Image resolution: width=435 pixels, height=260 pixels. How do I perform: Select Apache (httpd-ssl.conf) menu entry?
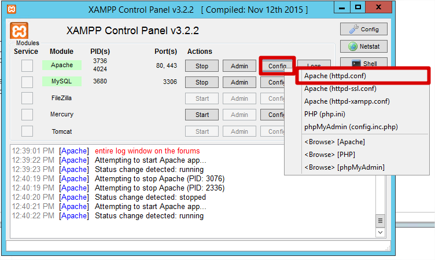(x=340, y=89)
